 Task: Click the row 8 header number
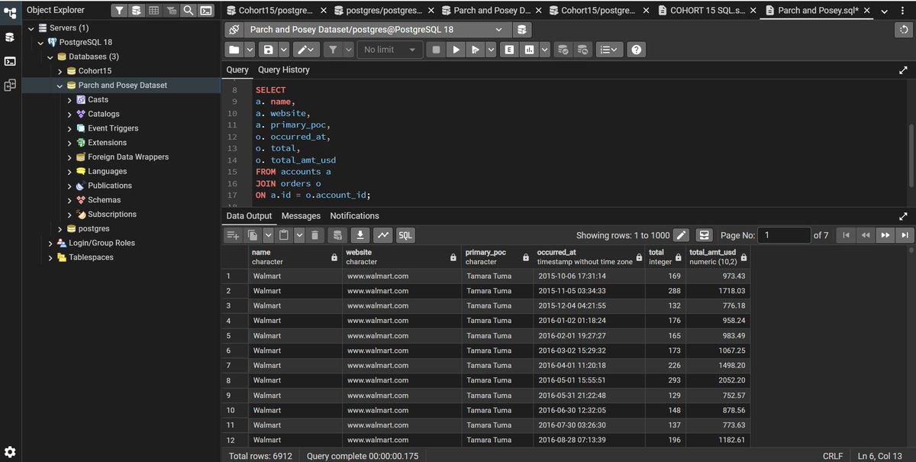(234, 380)
